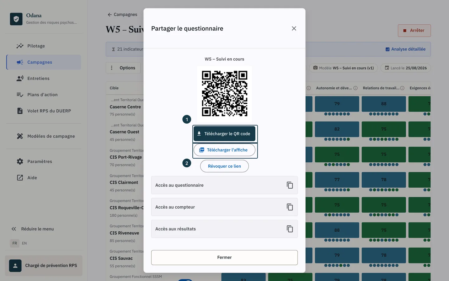
Task: Open the Accès au questionnaire field
Action: tap(224, 185)
